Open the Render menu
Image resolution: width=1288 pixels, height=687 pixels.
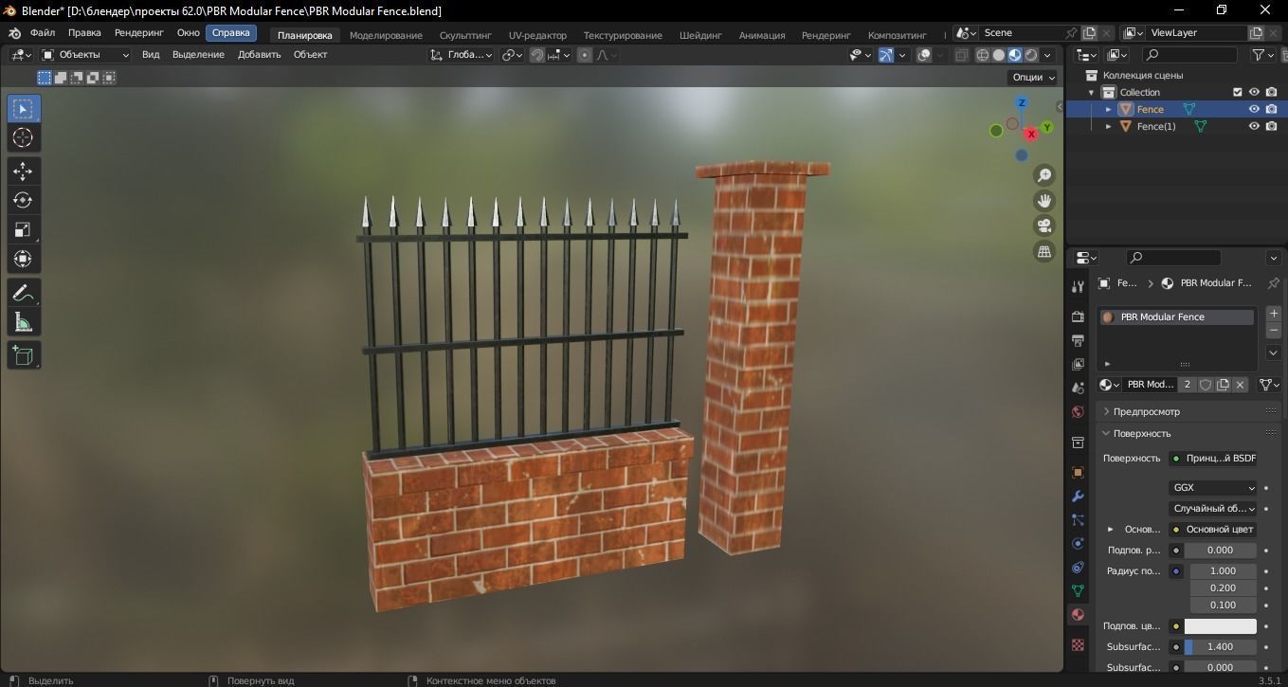[x=138, y=33]
